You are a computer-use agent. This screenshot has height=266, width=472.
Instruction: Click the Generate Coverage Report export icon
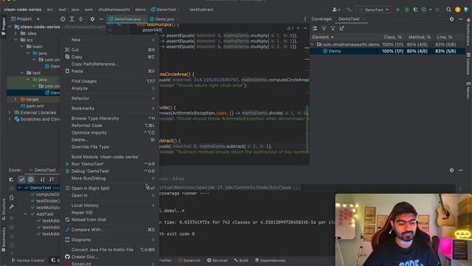[x=341, y=28]
